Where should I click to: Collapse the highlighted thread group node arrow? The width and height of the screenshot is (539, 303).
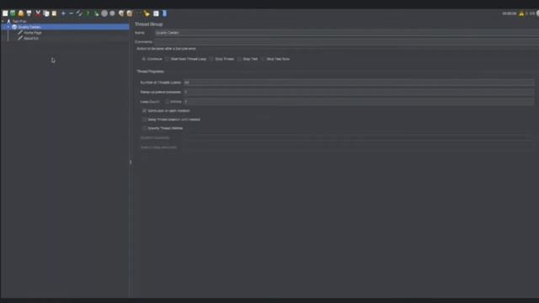[x=8, y=27]
